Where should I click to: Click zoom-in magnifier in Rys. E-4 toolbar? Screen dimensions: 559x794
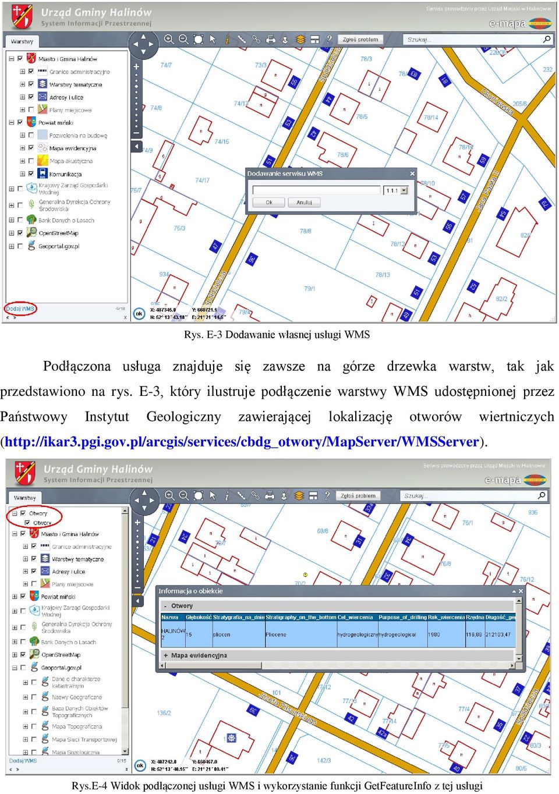pos(169,495)
